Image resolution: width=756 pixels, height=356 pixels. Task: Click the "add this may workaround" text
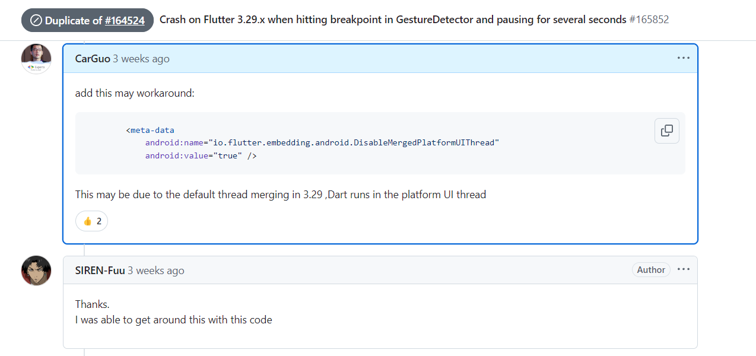[135, 93]
